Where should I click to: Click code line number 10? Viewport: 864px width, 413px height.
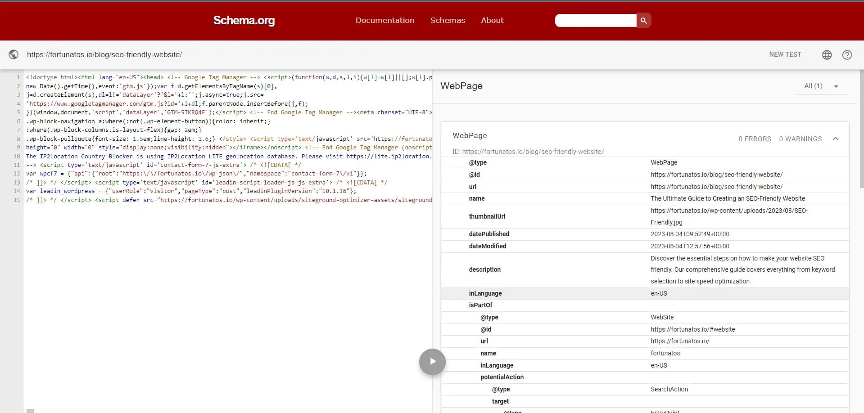17,156
